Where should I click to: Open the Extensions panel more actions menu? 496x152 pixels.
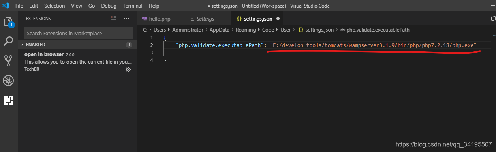[126, 18]
